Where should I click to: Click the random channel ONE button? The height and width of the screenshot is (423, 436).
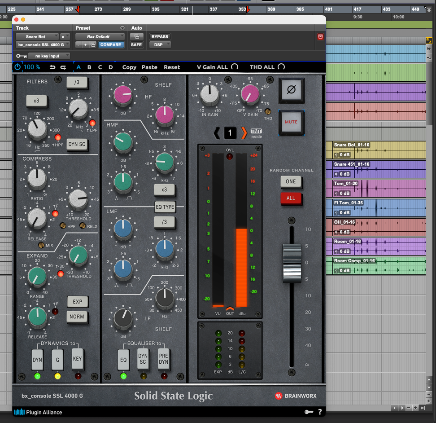(291, 182)
